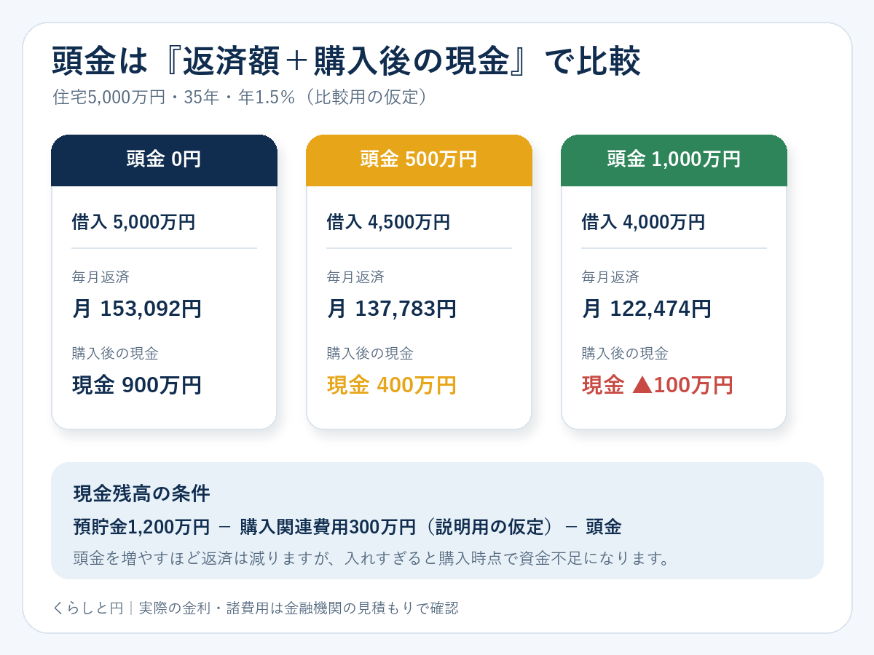This screenshot has width=874, height=655.
Task: Click the 頭金 500万円 card header
Action: tap(419, 160)
